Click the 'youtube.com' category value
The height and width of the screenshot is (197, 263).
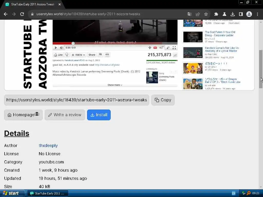[51, 162]
